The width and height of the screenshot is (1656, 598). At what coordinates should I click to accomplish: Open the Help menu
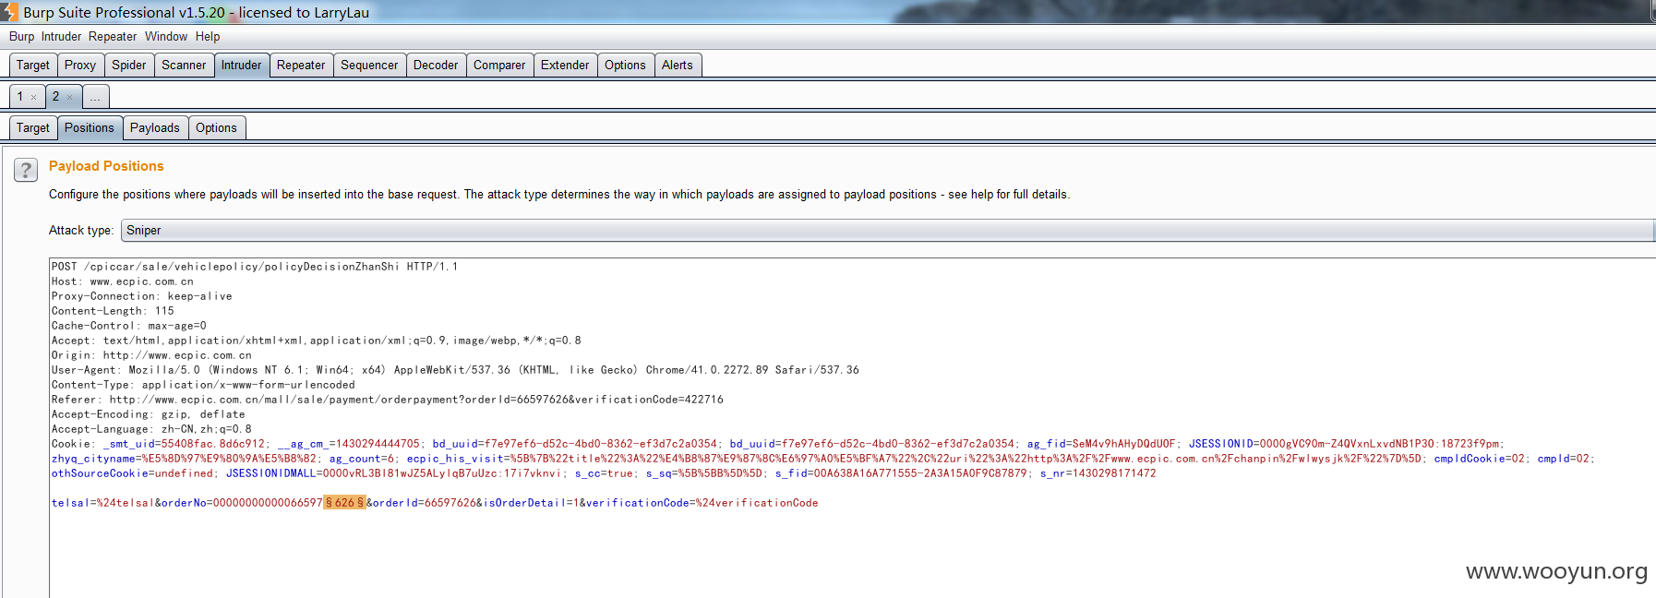point(208,36)
